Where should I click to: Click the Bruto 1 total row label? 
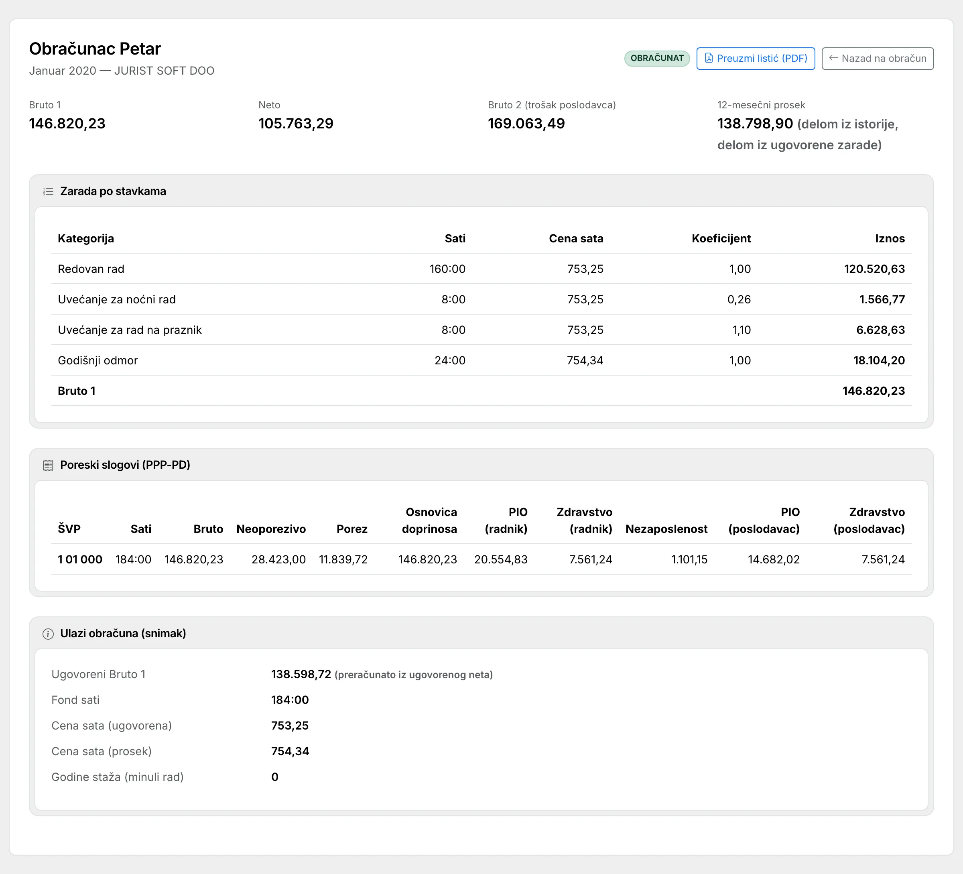[77, 391]
